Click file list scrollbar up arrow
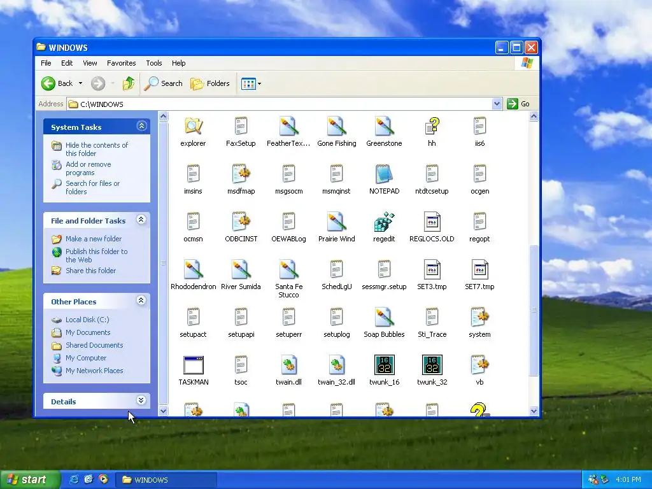652x489 pixels. (534, 117)
